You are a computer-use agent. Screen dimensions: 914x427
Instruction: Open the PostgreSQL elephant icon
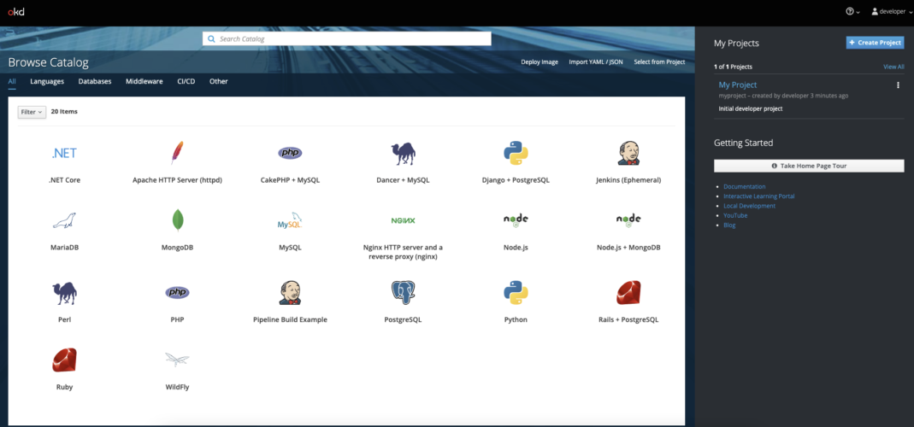tap(403, 293)
